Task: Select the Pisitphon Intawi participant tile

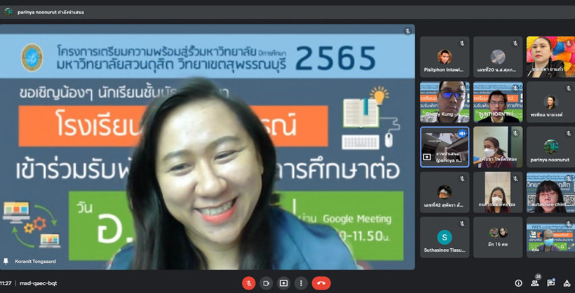Action: pos(445,57)
